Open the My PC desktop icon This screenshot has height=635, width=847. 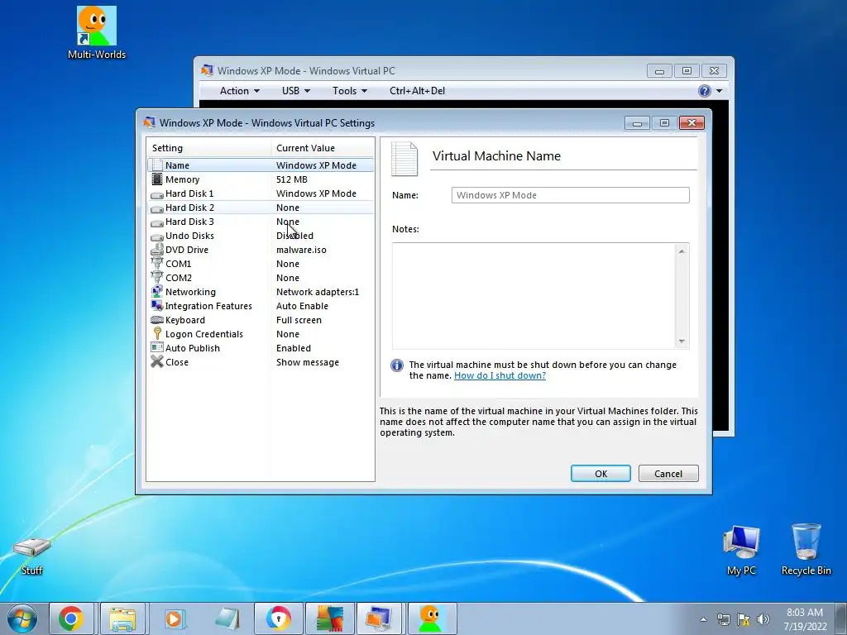point(741,550)
